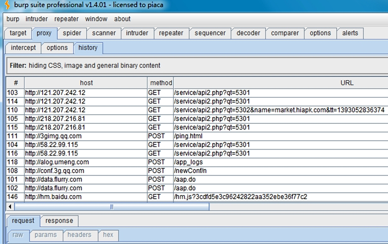Switch to the response tab

coord(59,221)
